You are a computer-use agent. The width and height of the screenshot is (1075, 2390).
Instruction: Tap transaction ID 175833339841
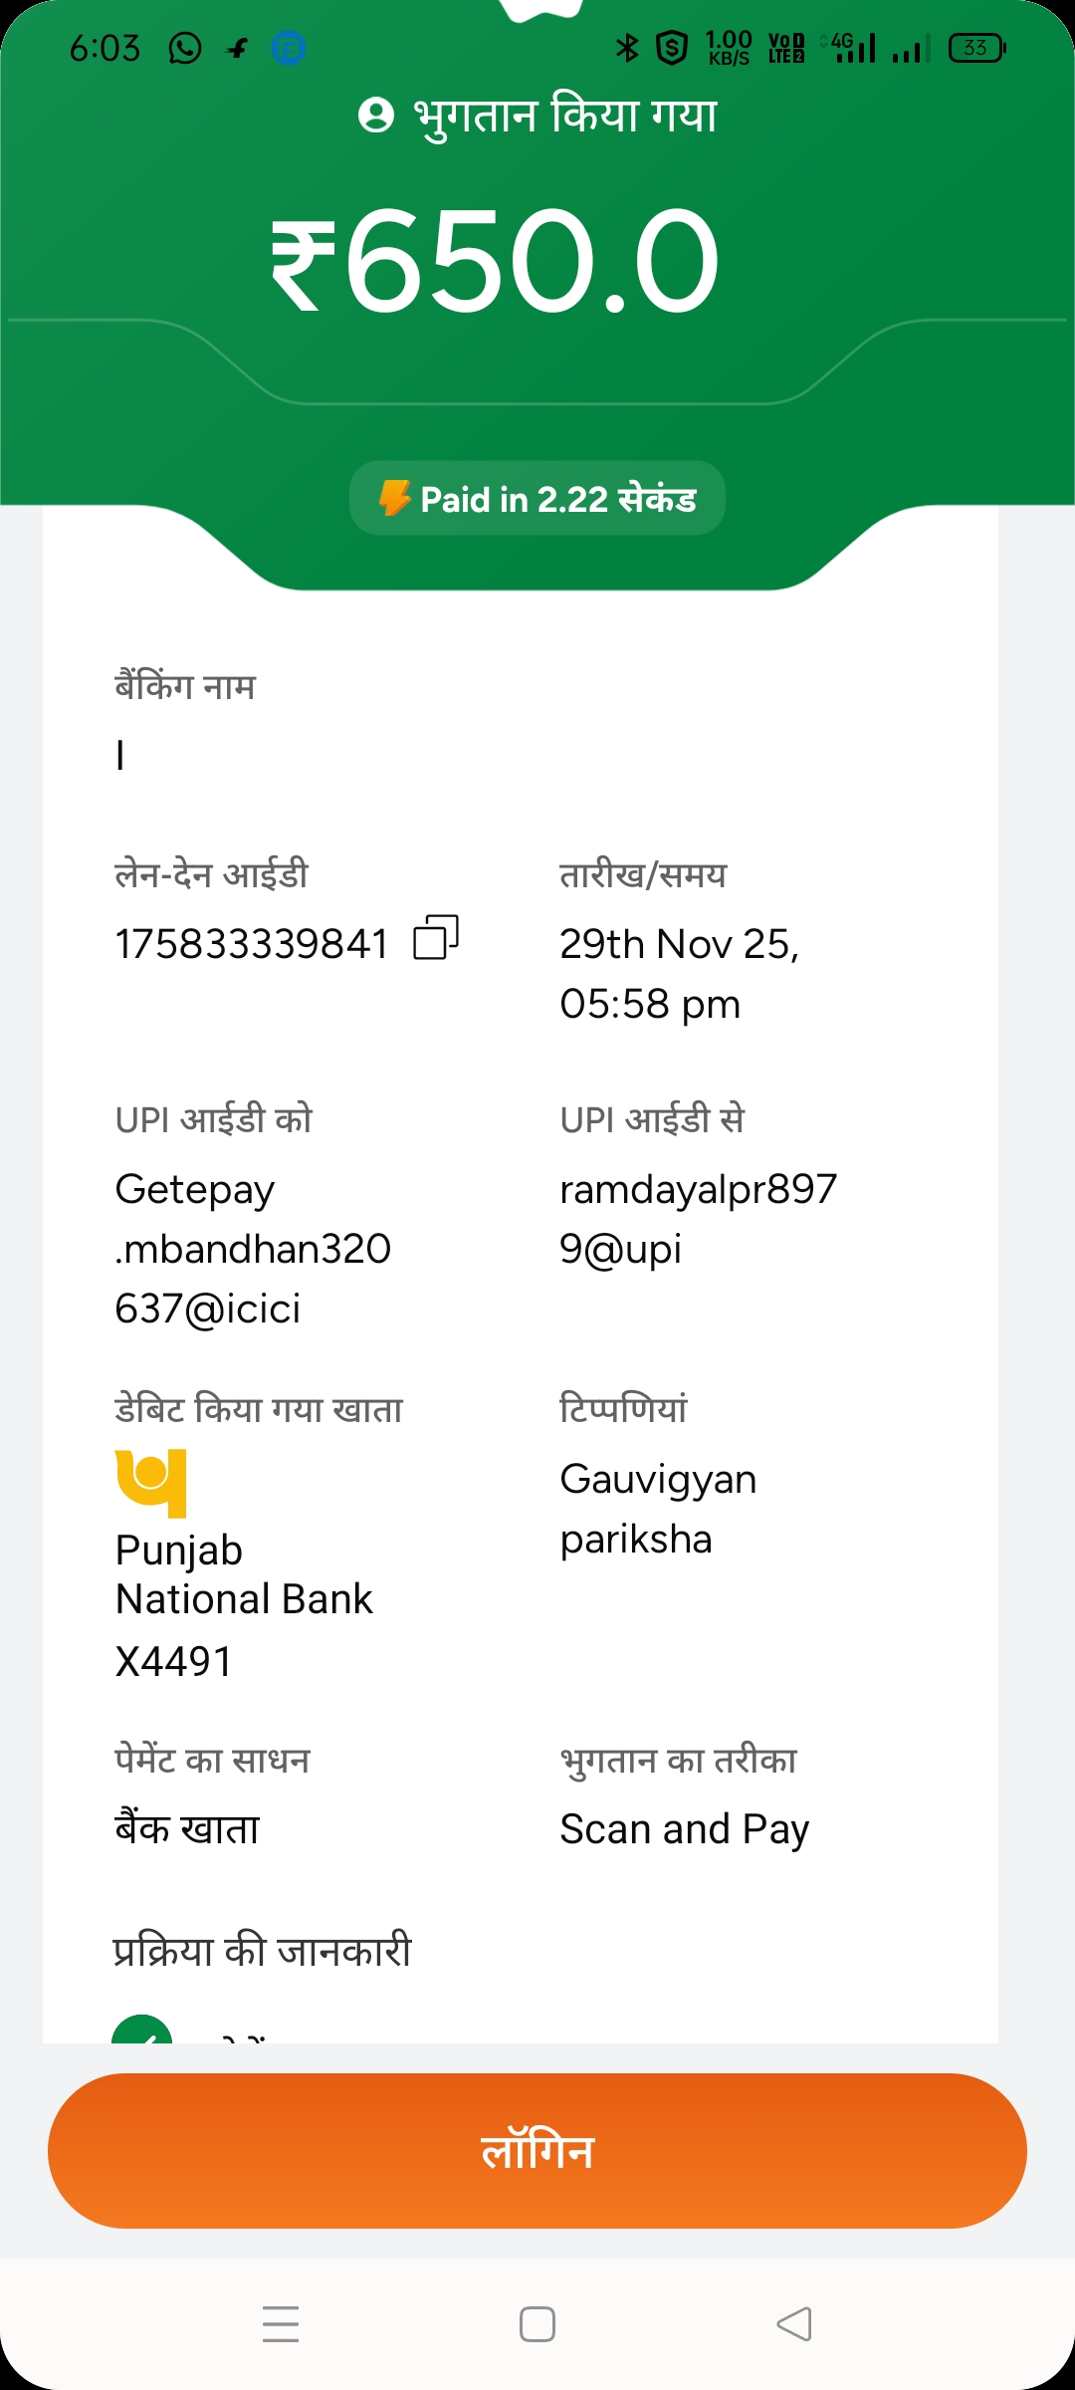pos(251,944)
